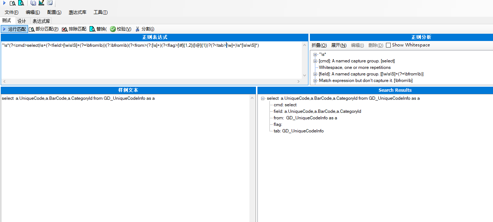The width and height of the screenshot is (493, 222).
Task: Switch to the 表达式库 tab
Action: point(41,21)
